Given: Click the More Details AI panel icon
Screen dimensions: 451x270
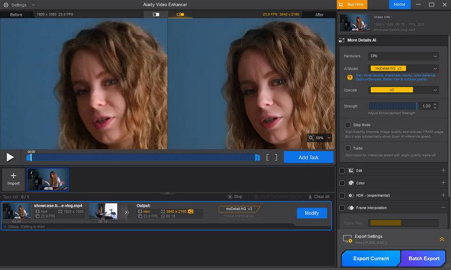Looking at the screenshot, I should pos(342,40).
